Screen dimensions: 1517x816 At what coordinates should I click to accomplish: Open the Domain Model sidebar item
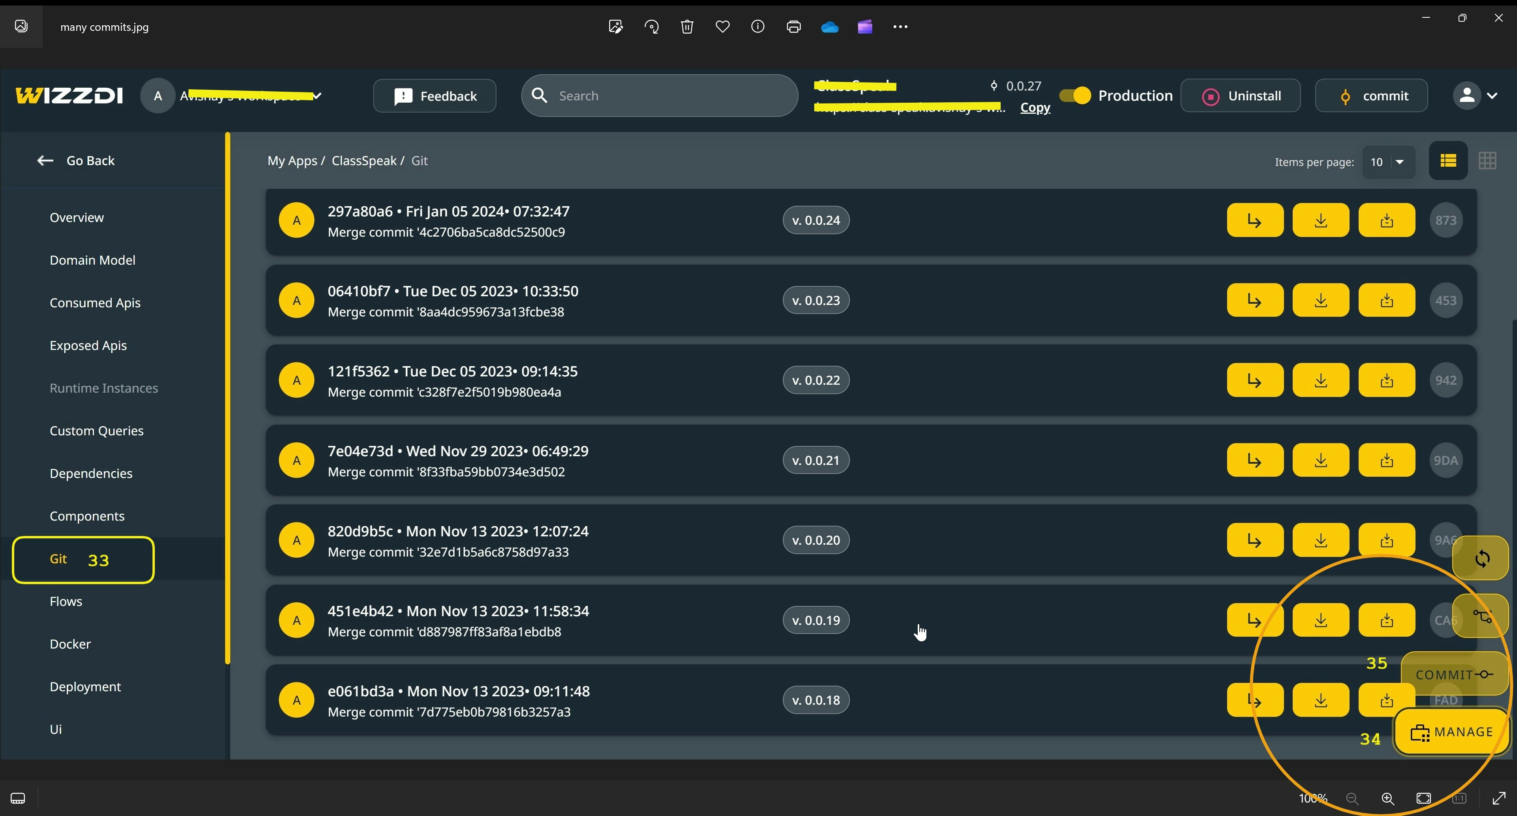click(92, 260)
